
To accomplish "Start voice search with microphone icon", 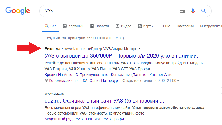I will 193,11.
